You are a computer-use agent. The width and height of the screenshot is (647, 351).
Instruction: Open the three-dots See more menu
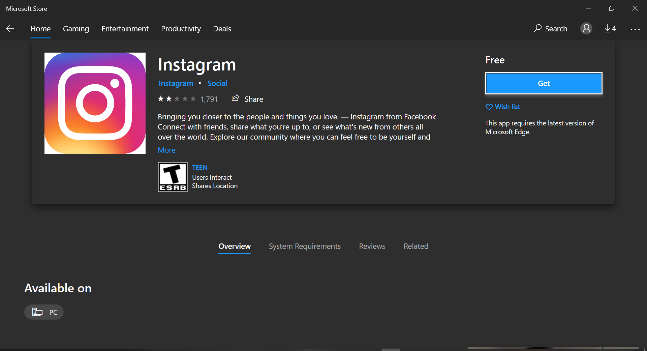(635, 29)
